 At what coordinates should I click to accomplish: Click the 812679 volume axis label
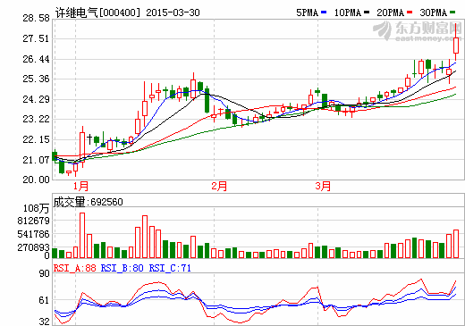pyautogui.click(x=34, y=221)
